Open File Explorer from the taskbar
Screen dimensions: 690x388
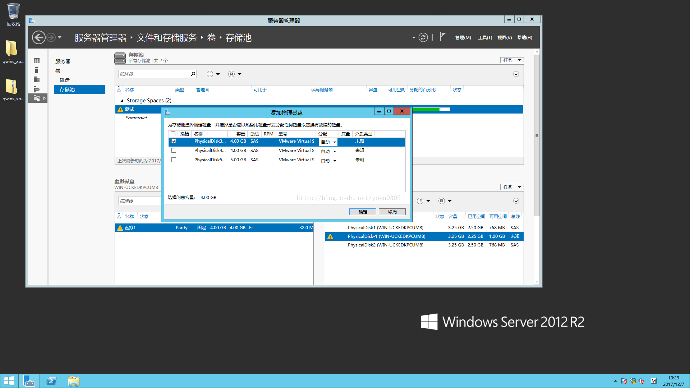(74, 381)
